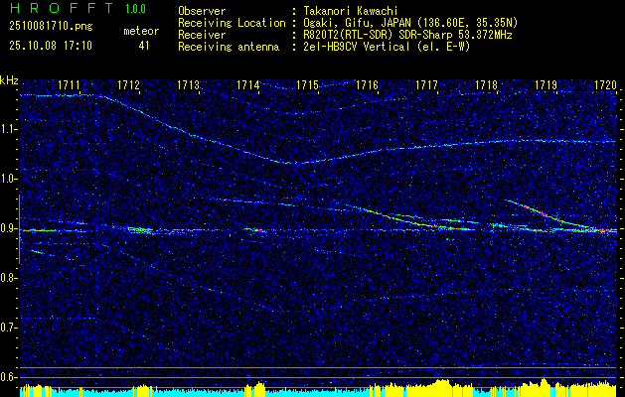This screenshot has height=397, width=625.
Task: Click the Observer label
Action: [x=202, y=11]
